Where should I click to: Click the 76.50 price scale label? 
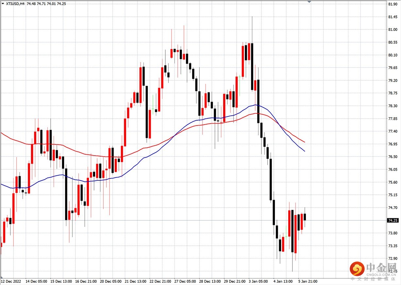(393, 157)
